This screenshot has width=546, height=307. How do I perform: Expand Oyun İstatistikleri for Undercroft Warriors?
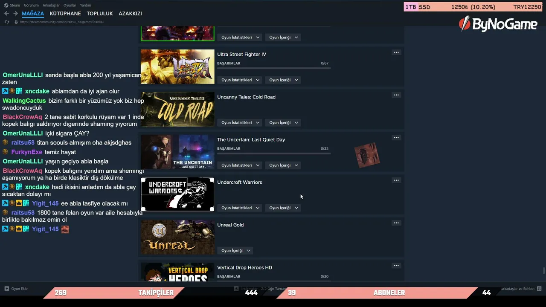pos(240,208)
